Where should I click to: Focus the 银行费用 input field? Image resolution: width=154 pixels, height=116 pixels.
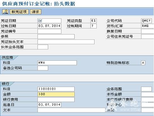(56, 100)
